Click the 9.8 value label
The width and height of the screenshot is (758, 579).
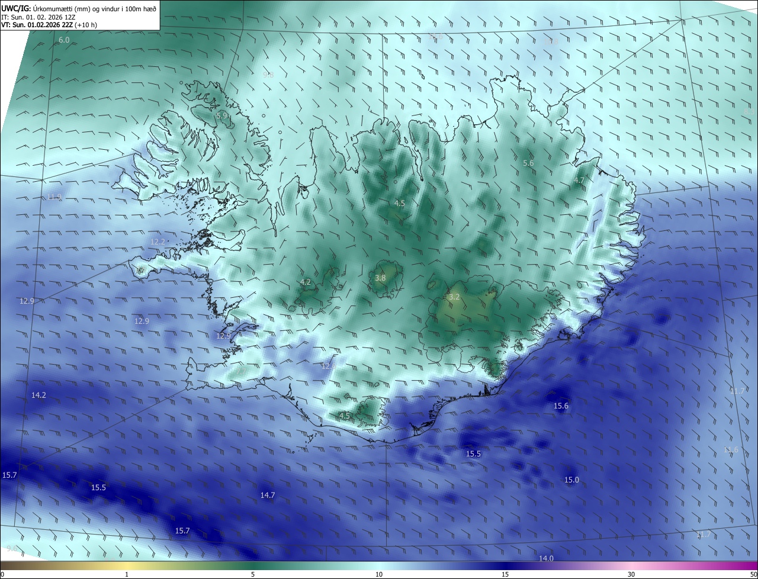pos(268,75)
